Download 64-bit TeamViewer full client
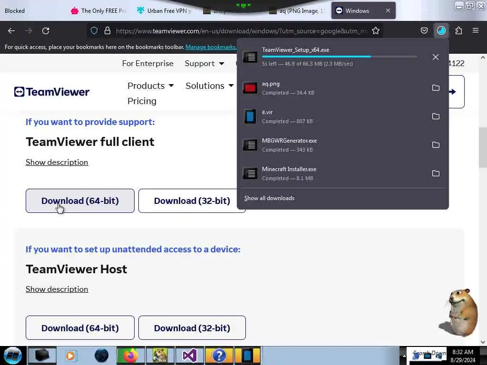 point(80,201)
